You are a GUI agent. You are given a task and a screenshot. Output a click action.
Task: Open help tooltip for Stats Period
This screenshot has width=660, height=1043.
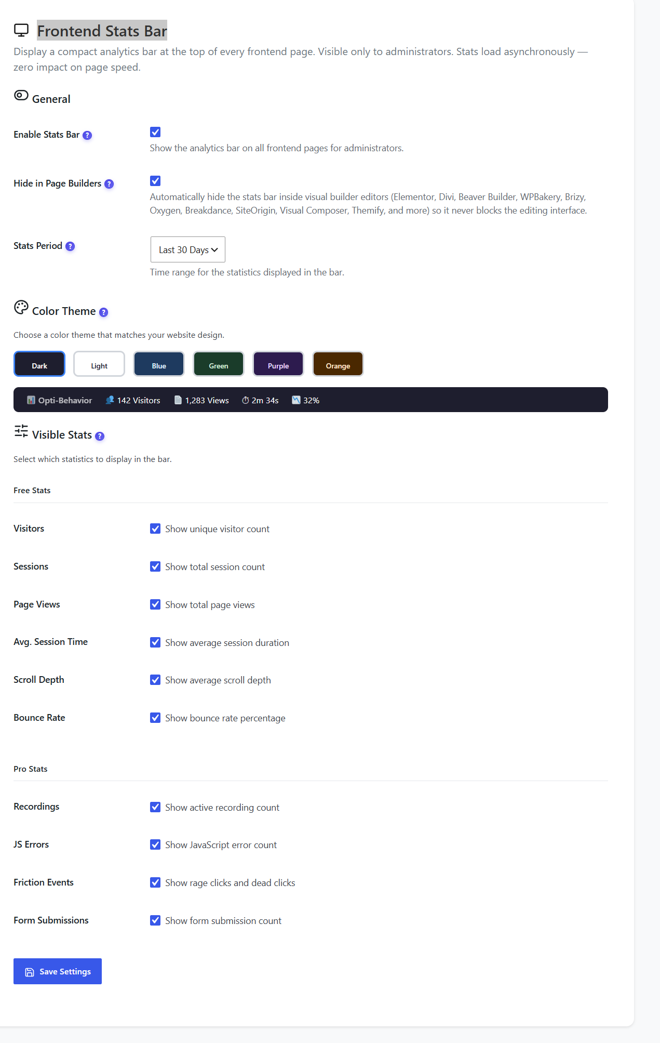[70, 246]
